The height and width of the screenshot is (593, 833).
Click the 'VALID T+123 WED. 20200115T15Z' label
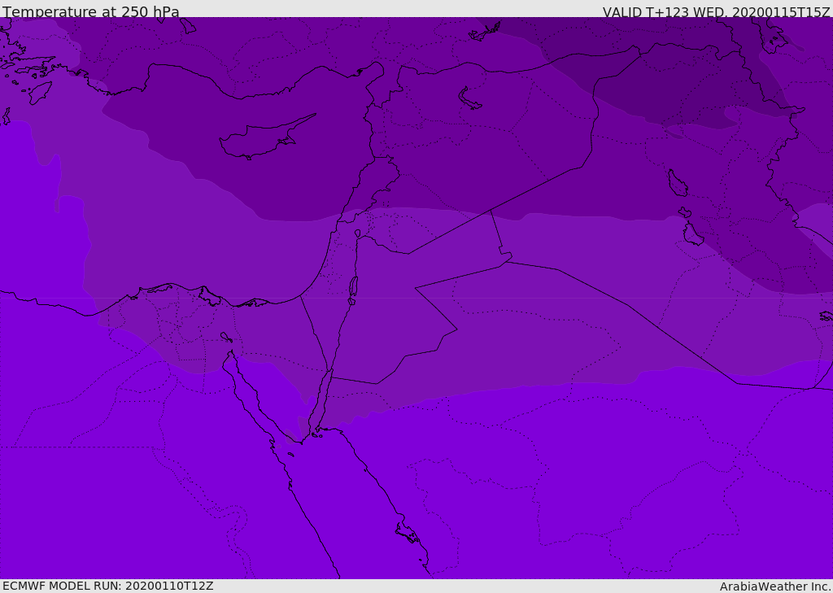tap(716, 12)
